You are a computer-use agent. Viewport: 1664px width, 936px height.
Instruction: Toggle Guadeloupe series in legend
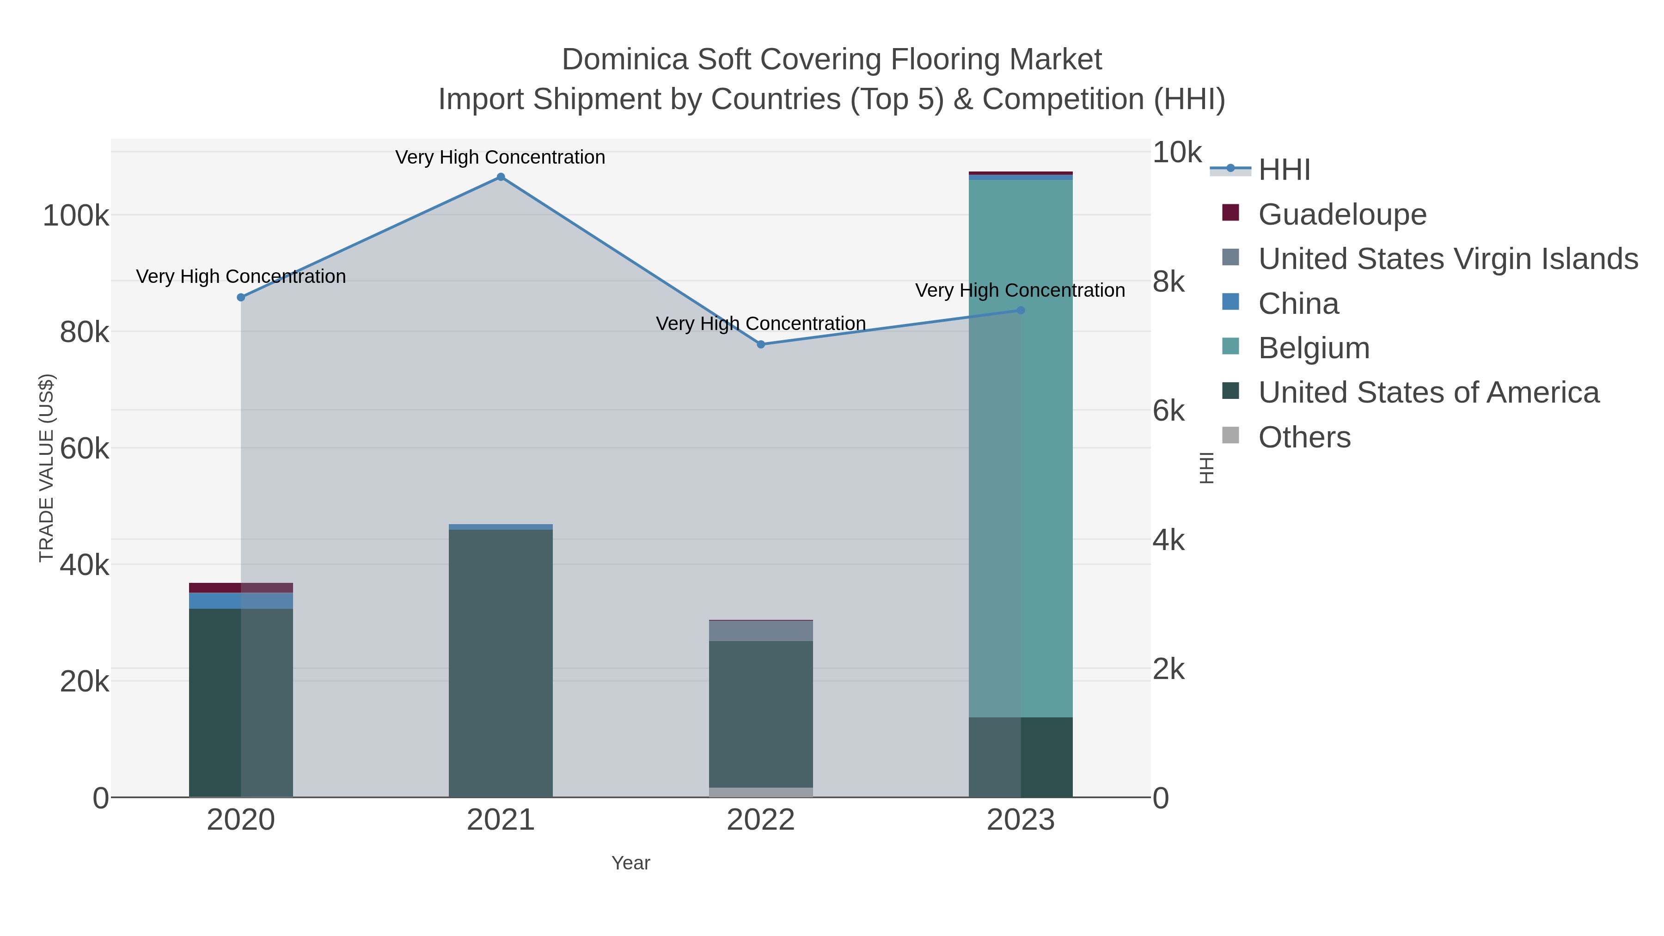(1324, 214)
